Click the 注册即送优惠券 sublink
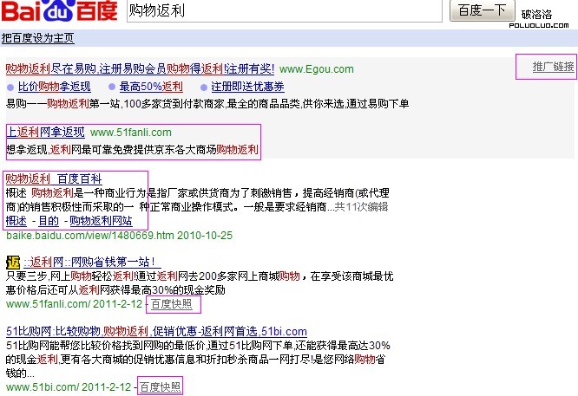This screenshot has width=578, height=396. (x=247, y=87)
